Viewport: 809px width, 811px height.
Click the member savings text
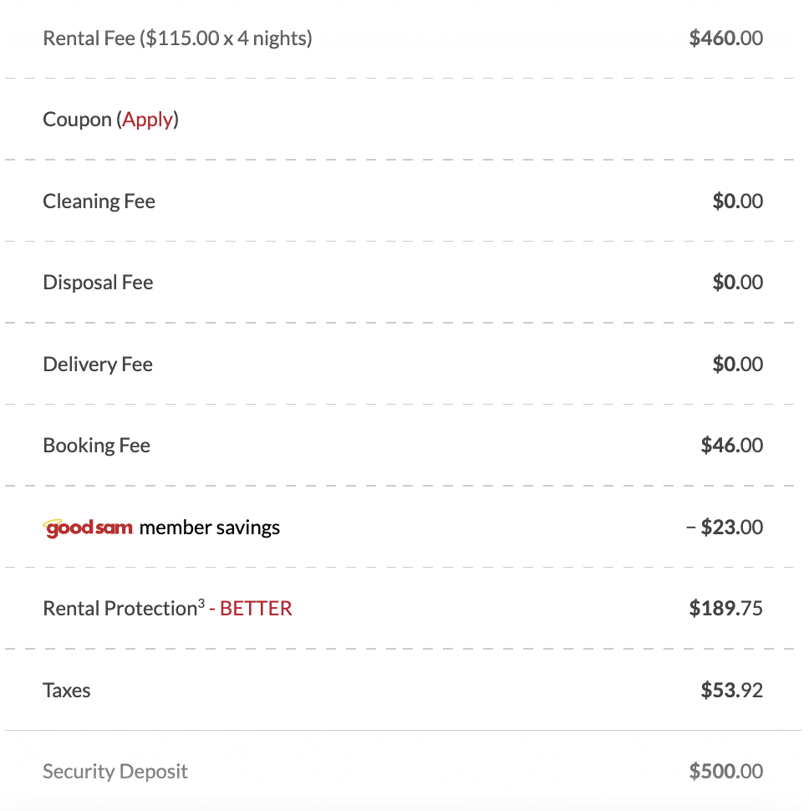click(x=210, y=528)
